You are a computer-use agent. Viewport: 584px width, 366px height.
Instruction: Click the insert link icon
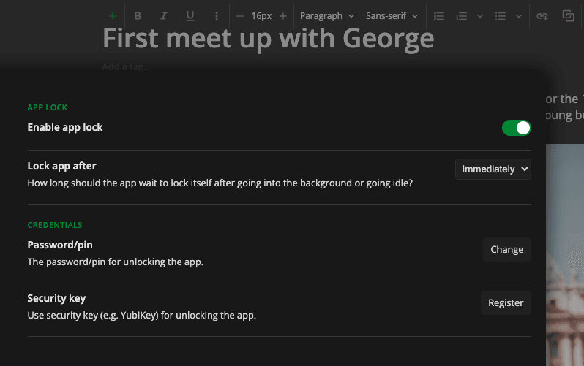(542, 15)
